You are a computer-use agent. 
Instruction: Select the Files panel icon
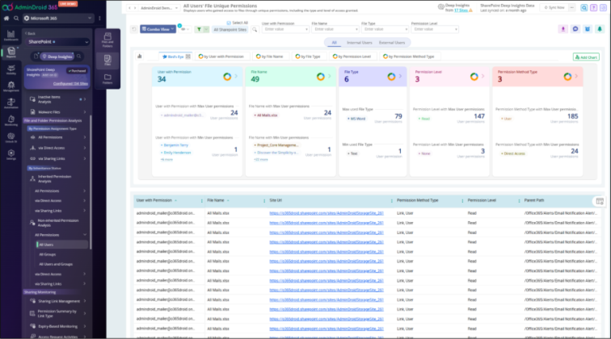[x=107, y=61]
